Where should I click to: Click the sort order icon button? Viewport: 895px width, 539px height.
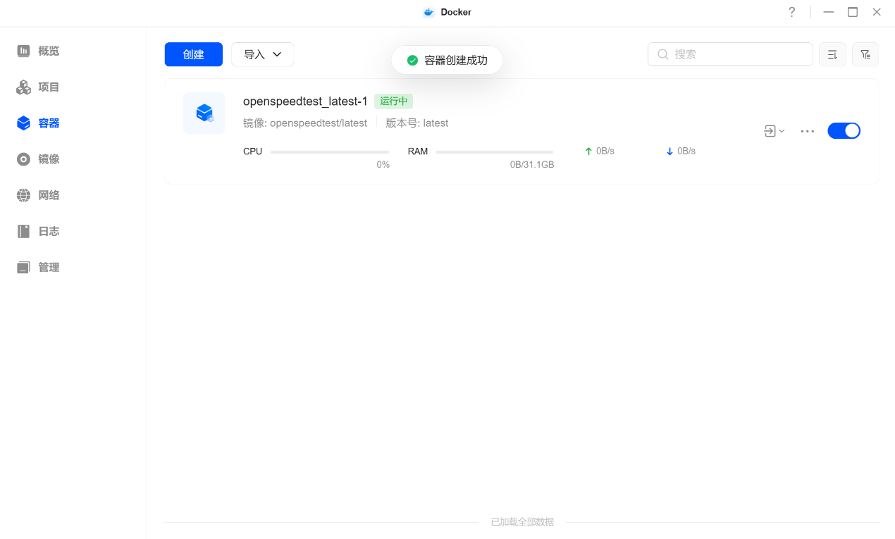click(x=832, y=54)
